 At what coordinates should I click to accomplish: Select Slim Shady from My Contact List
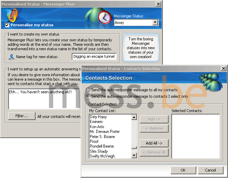pyautogui.click(x=99, y=151)
